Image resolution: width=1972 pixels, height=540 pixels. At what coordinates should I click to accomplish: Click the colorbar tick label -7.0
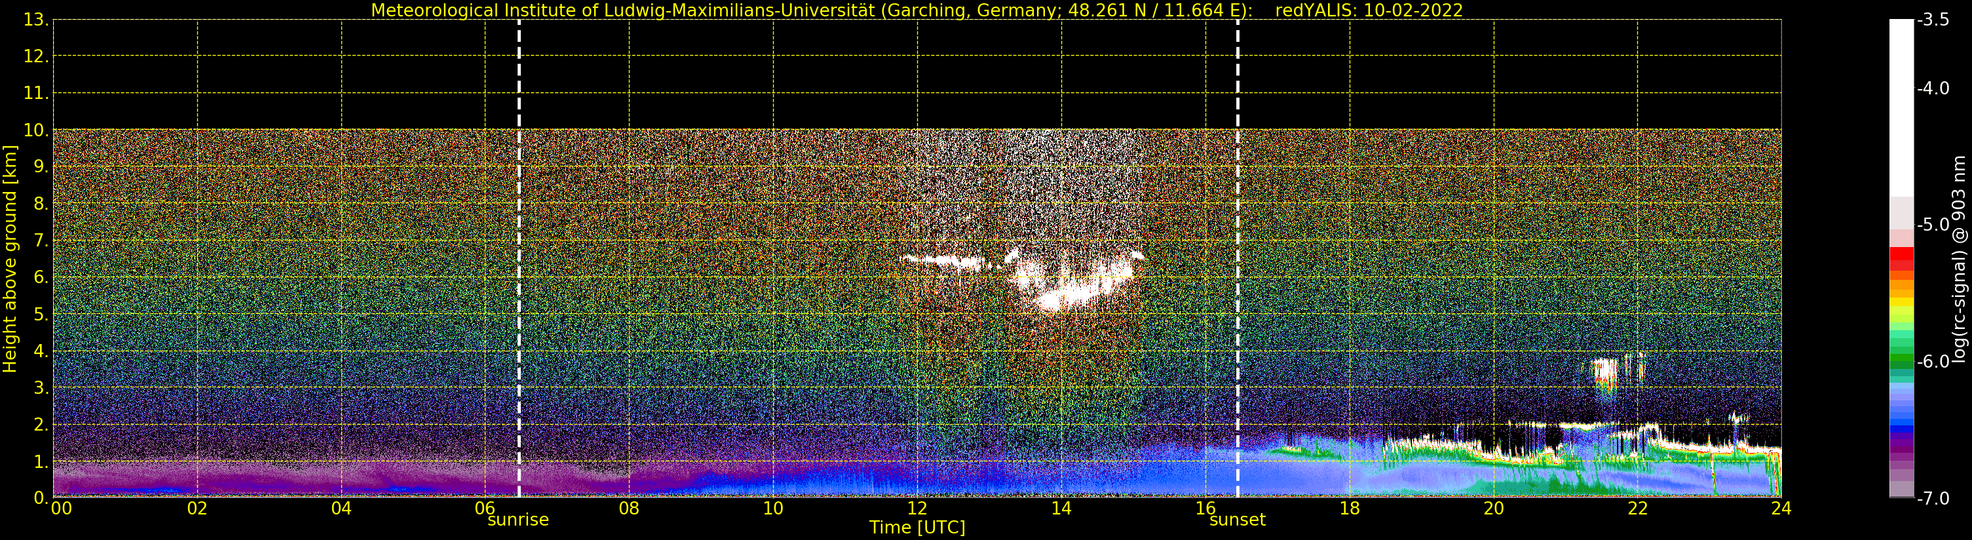click(x=1933, y=499)
